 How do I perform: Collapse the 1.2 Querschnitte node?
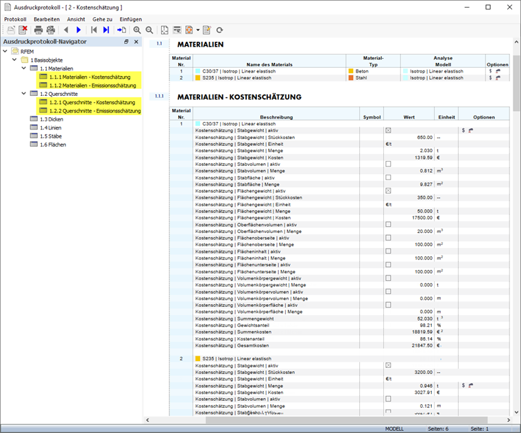pos(23,94)
